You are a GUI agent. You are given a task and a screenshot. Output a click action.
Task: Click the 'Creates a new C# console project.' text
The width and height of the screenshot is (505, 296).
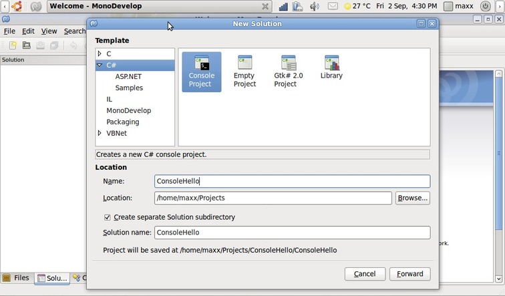point(152,154)
